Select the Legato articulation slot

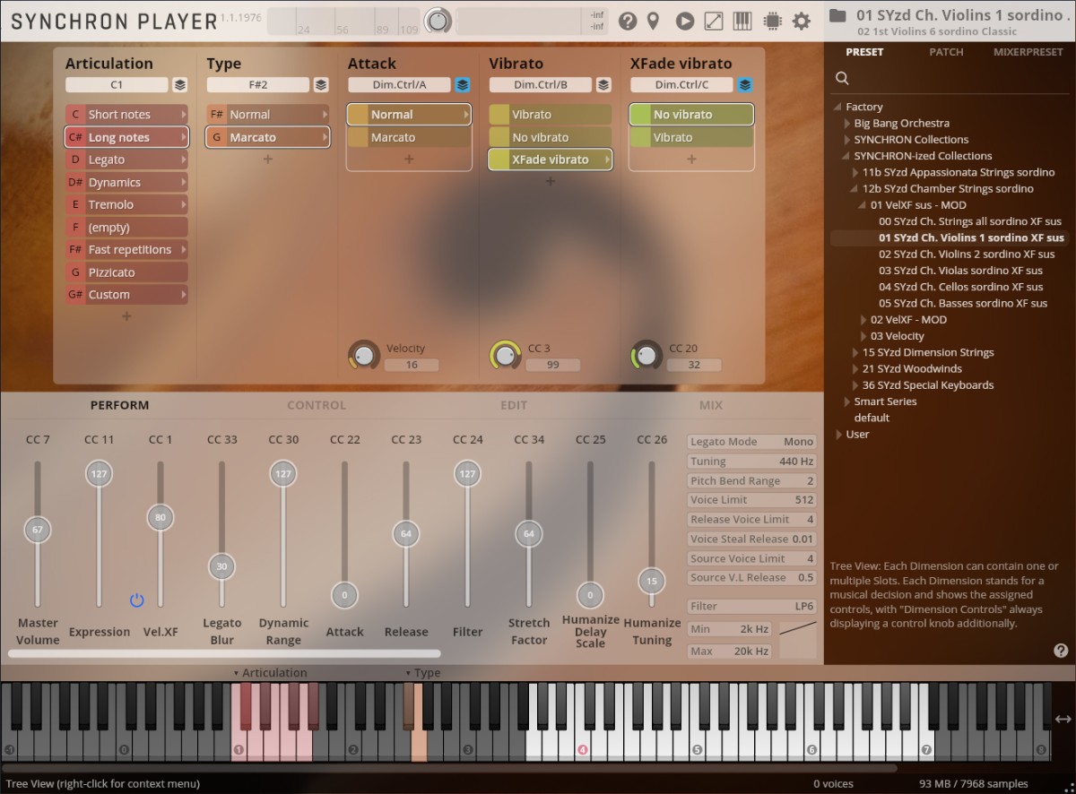click(x=126, y=160)
